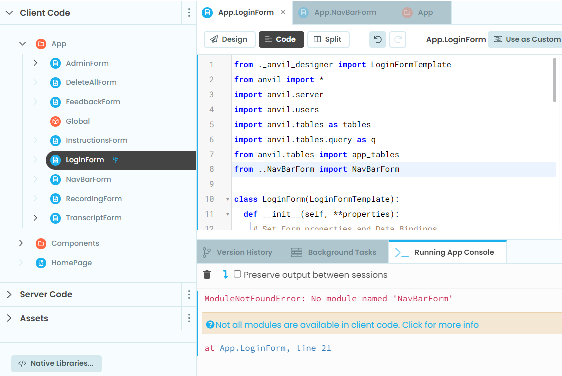The height and width of the screenshot is (376, 562).
Task: Enable Preserve output between sessions checkbox
Action: [x=237, y=274]
